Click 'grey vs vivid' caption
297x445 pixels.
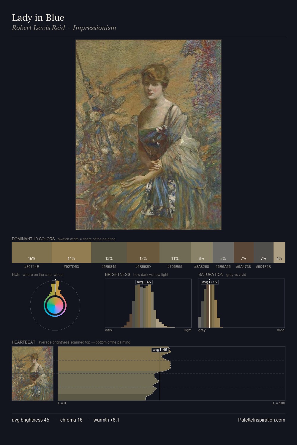pos(236,275)
